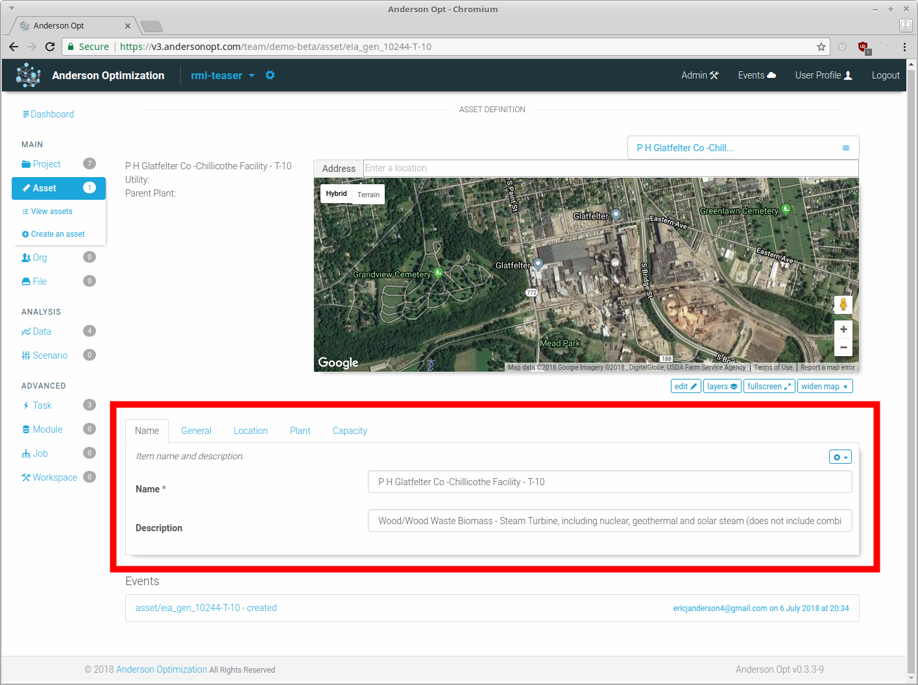Toggle the widen map button
This screenshot has height=685, width=918.
point(825,387)
